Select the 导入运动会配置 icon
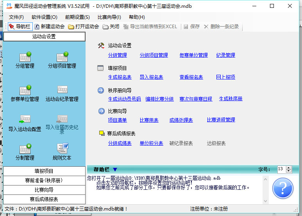 coord(25,123)
